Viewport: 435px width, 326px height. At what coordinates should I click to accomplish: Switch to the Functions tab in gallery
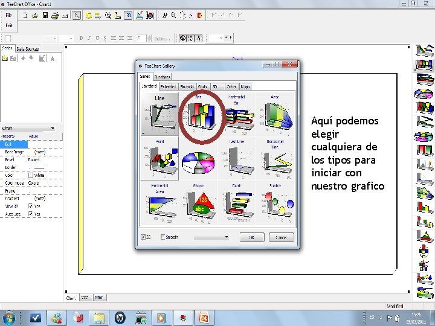[x=163, y=77]
